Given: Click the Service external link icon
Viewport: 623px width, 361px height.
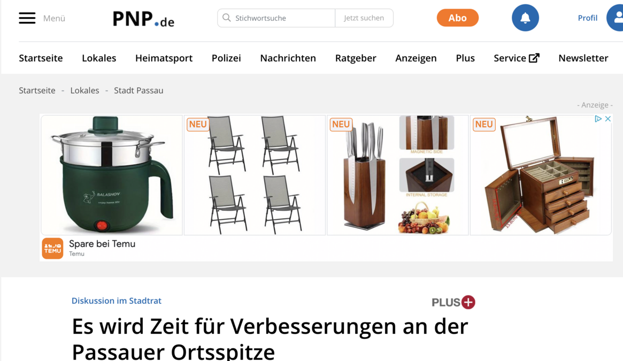Looking at the screenshot, I should coord(534,58).
